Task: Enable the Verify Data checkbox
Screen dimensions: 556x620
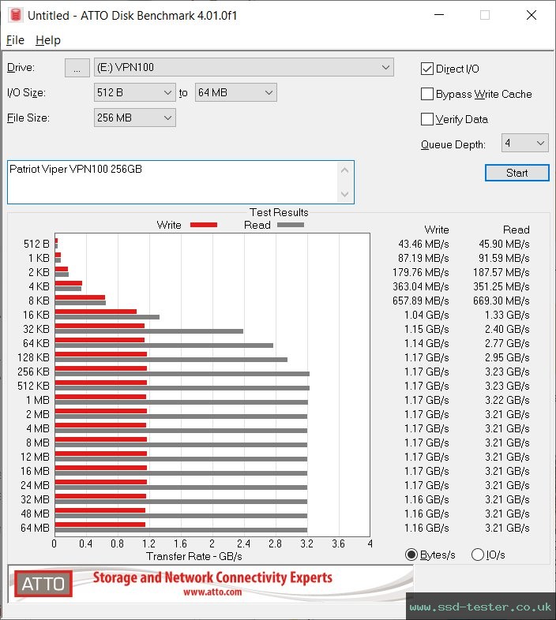Action: (x=427, y=119)
